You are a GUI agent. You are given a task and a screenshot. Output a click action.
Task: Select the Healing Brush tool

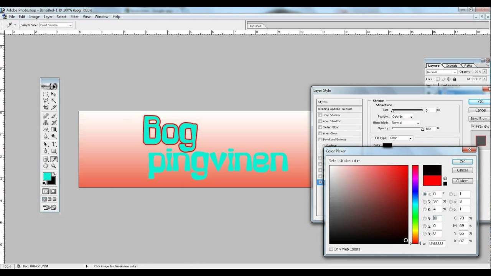coord(46,116)
